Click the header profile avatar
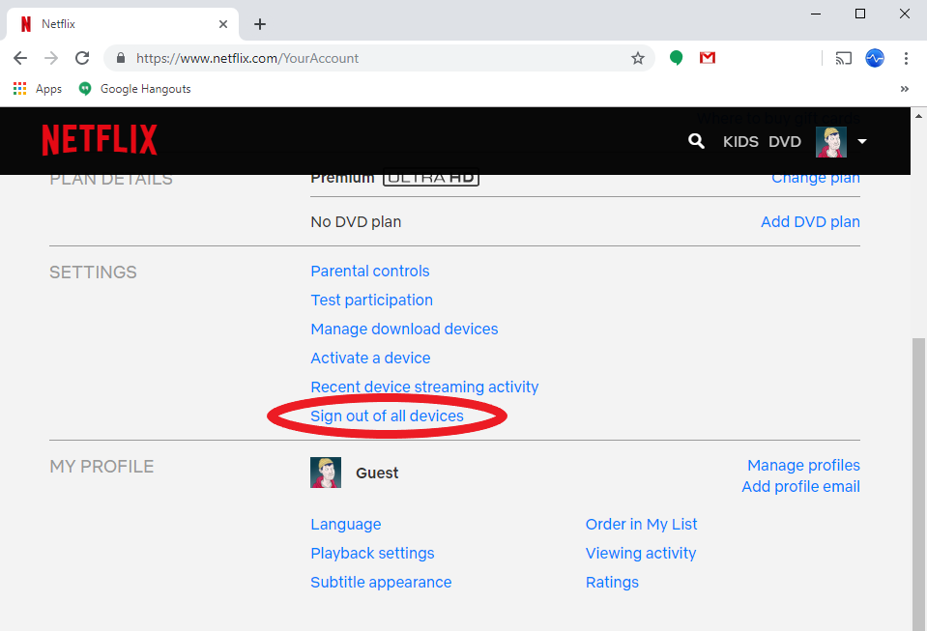The image size is (927, 631). pos(831,142)
